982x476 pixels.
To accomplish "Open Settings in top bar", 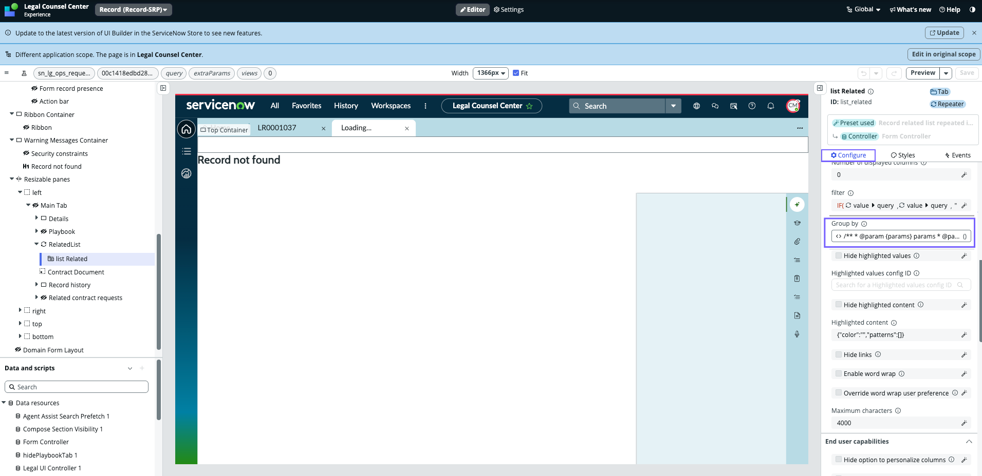I will coord(509,9).
